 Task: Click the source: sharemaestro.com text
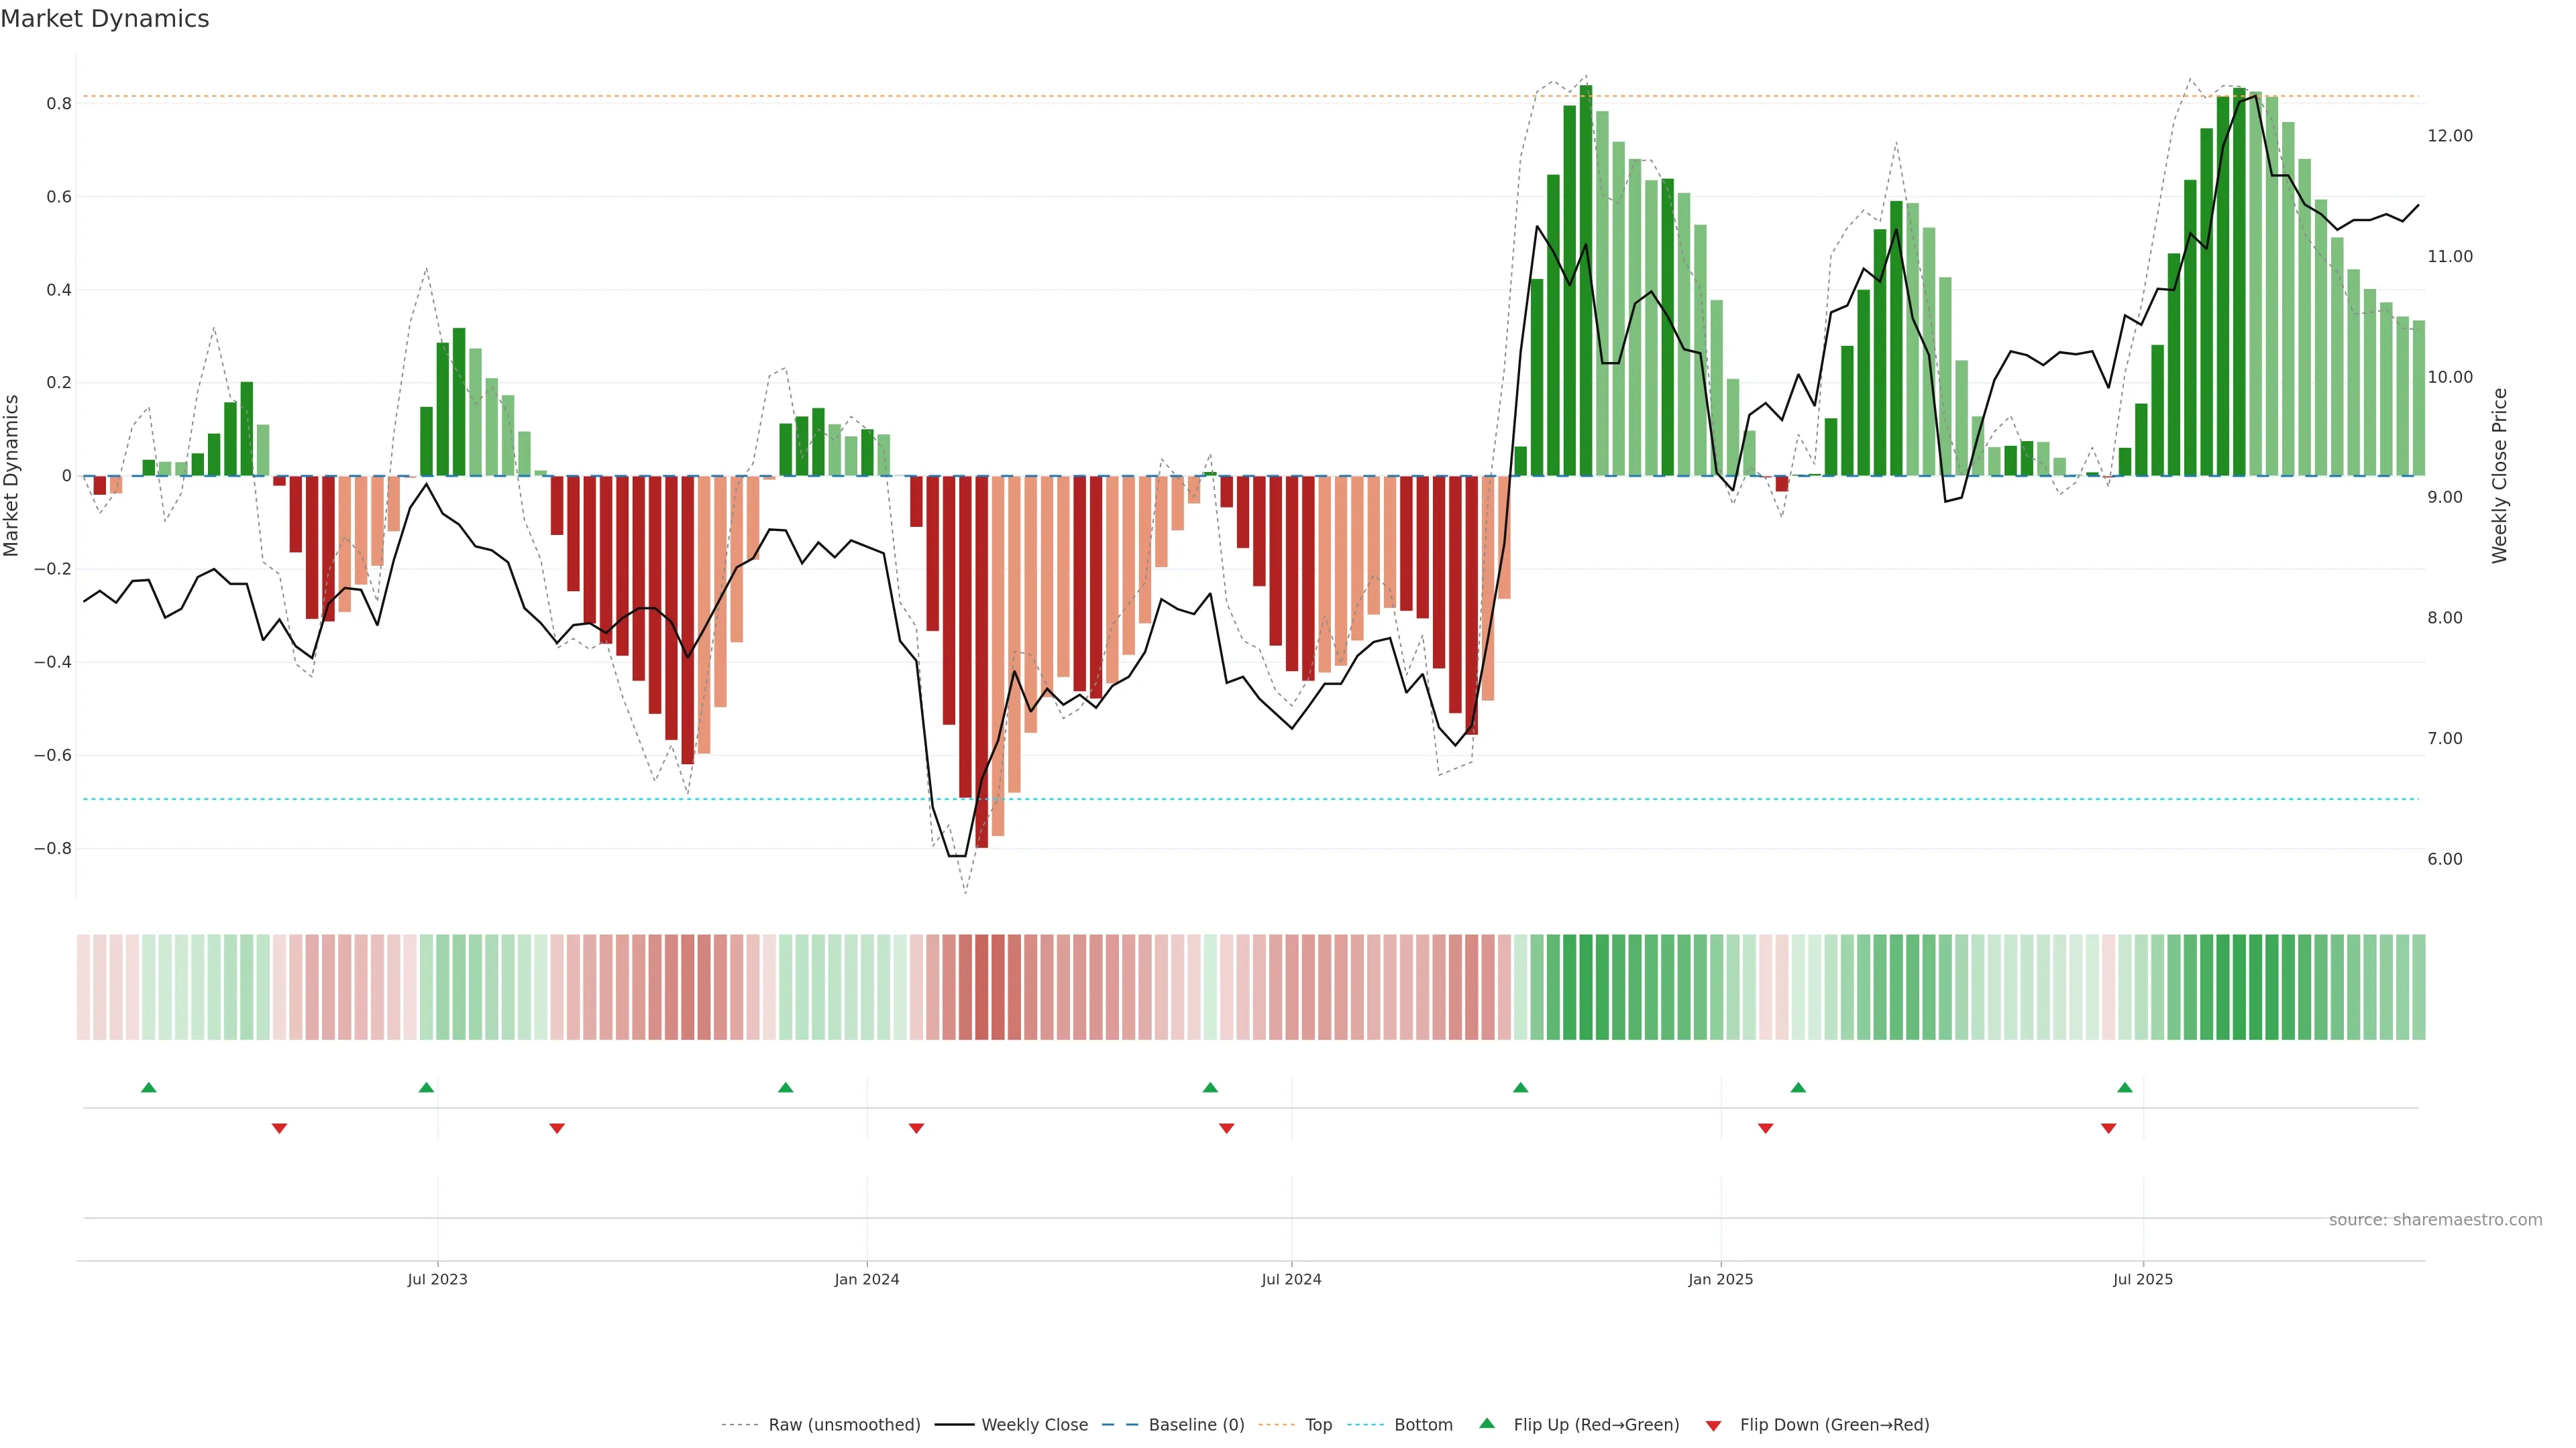pyautogui.click(x=2435, y=1220)
